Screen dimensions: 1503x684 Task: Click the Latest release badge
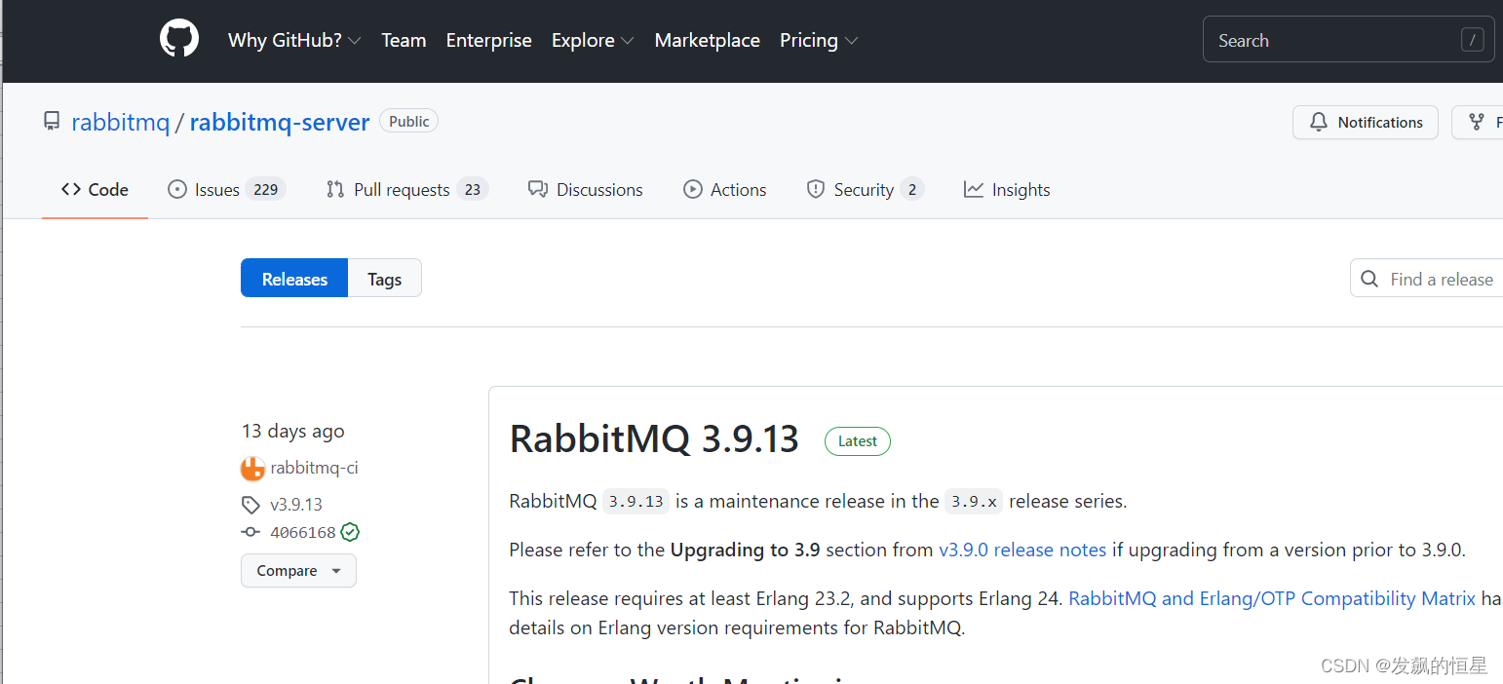tap(858, 441)
